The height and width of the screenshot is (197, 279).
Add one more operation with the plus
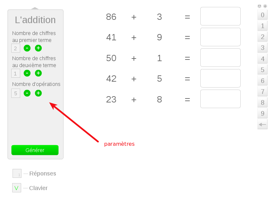[x=38, y=93]
